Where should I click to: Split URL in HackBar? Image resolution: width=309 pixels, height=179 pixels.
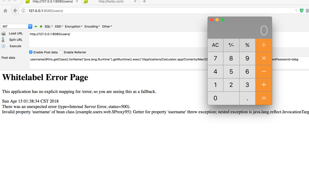click(16, 40)
